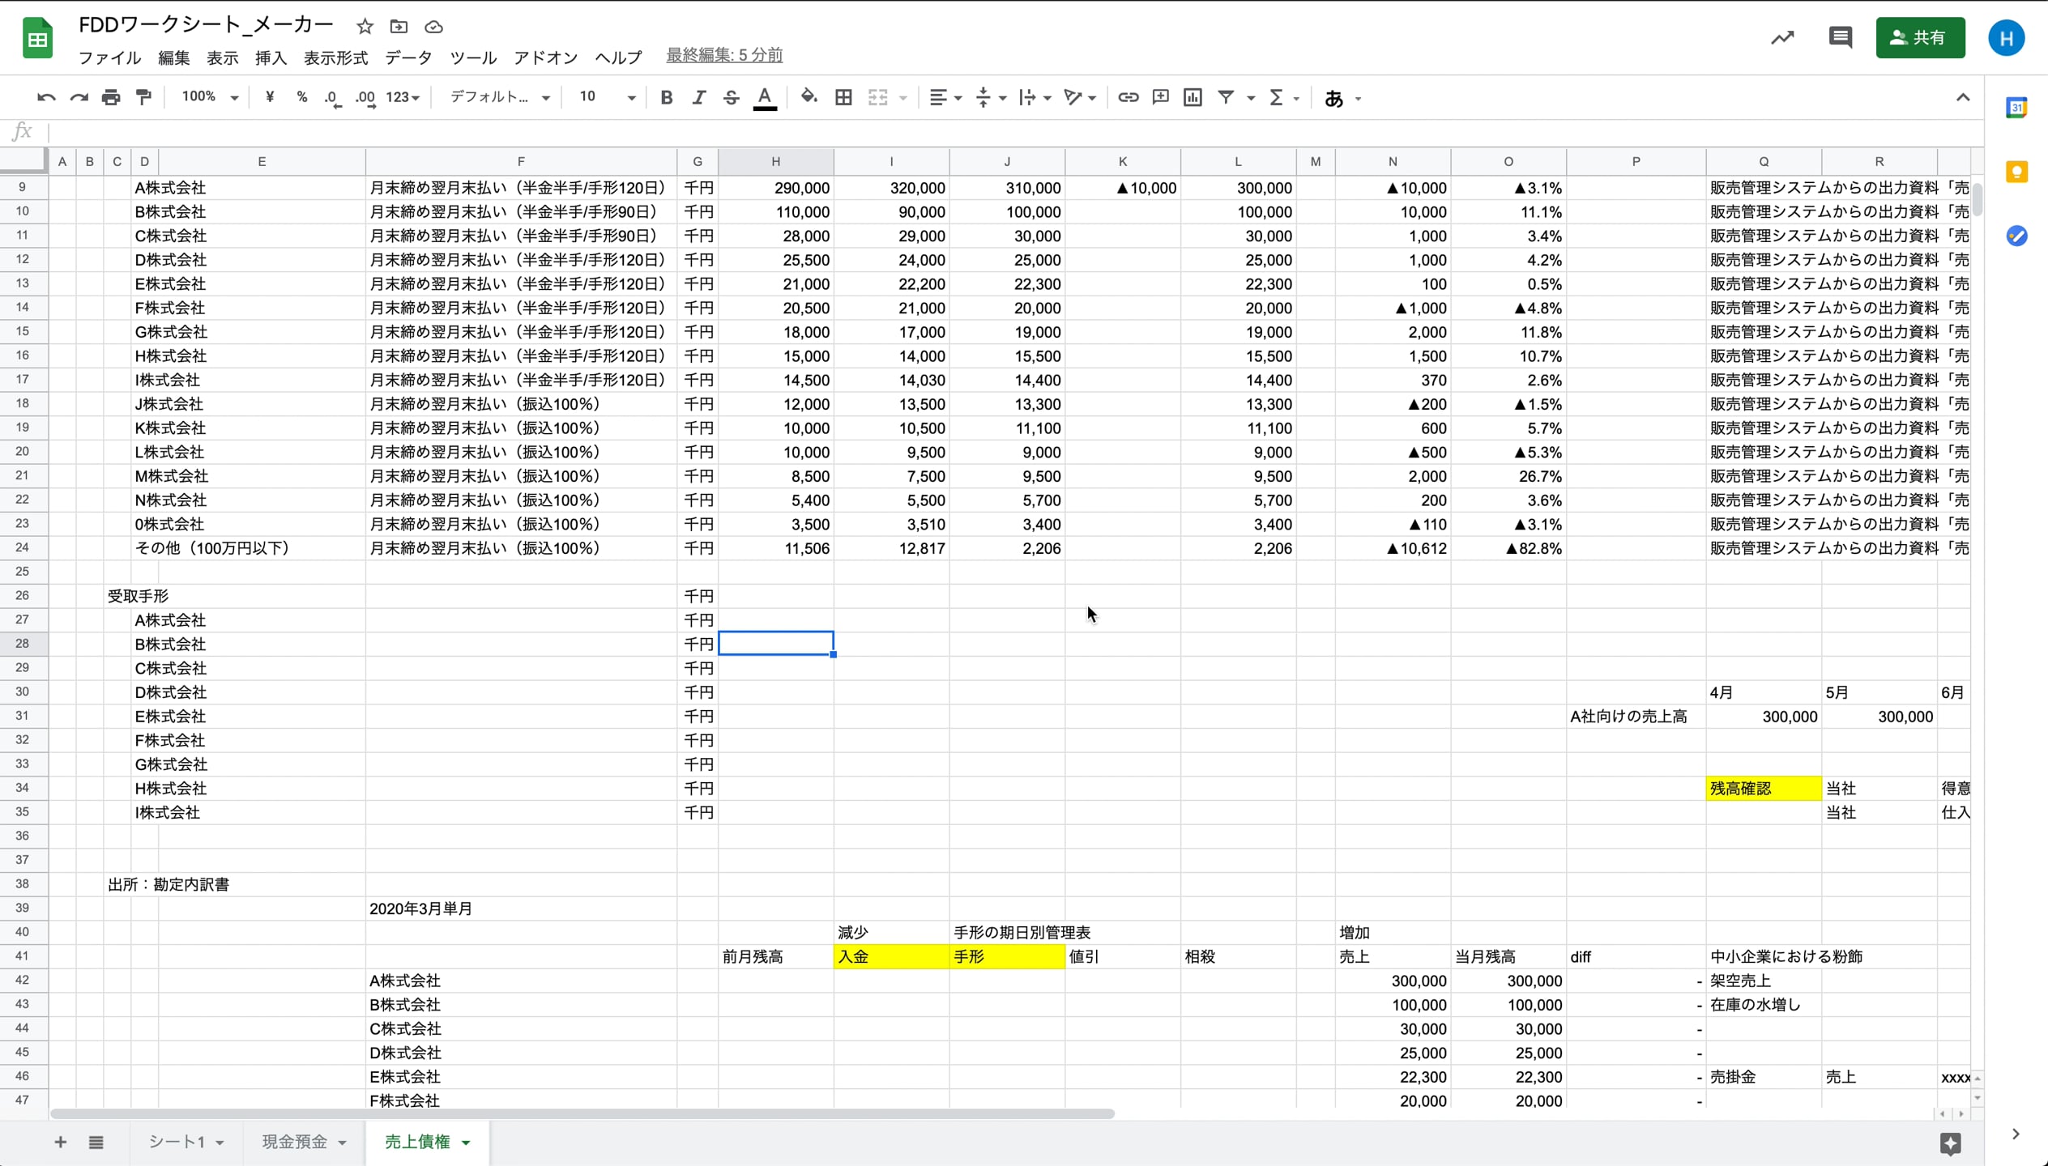Star this document

[x=365, y=27]
